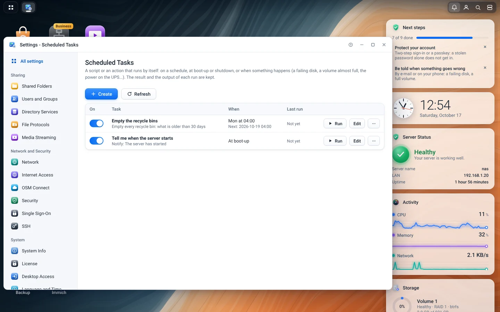Open the Protect your account step
Viewport: 500px width, 312px height.
[415, 48]
